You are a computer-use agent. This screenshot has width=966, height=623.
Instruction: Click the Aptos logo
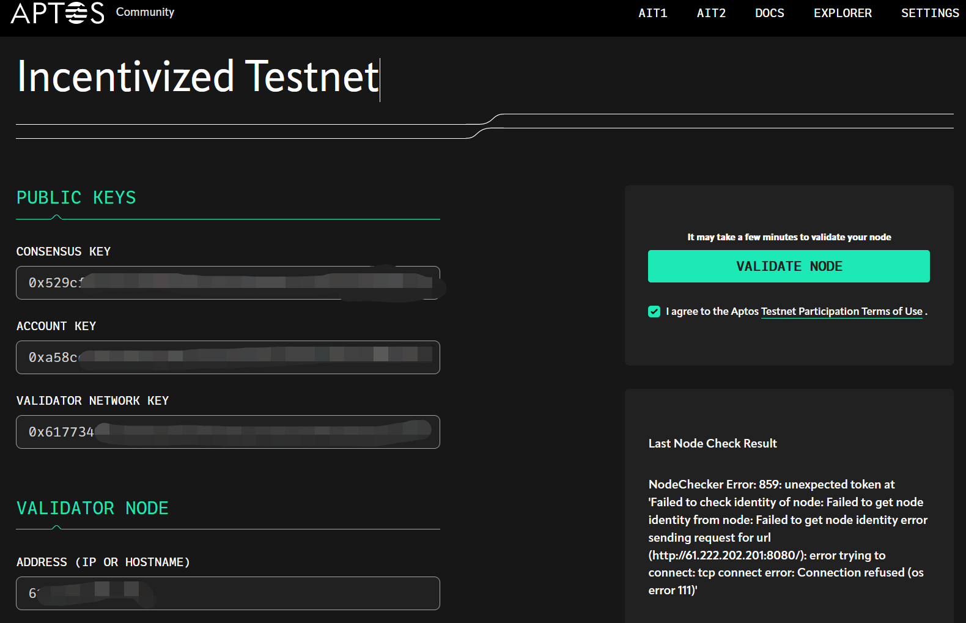coord(57,13)
